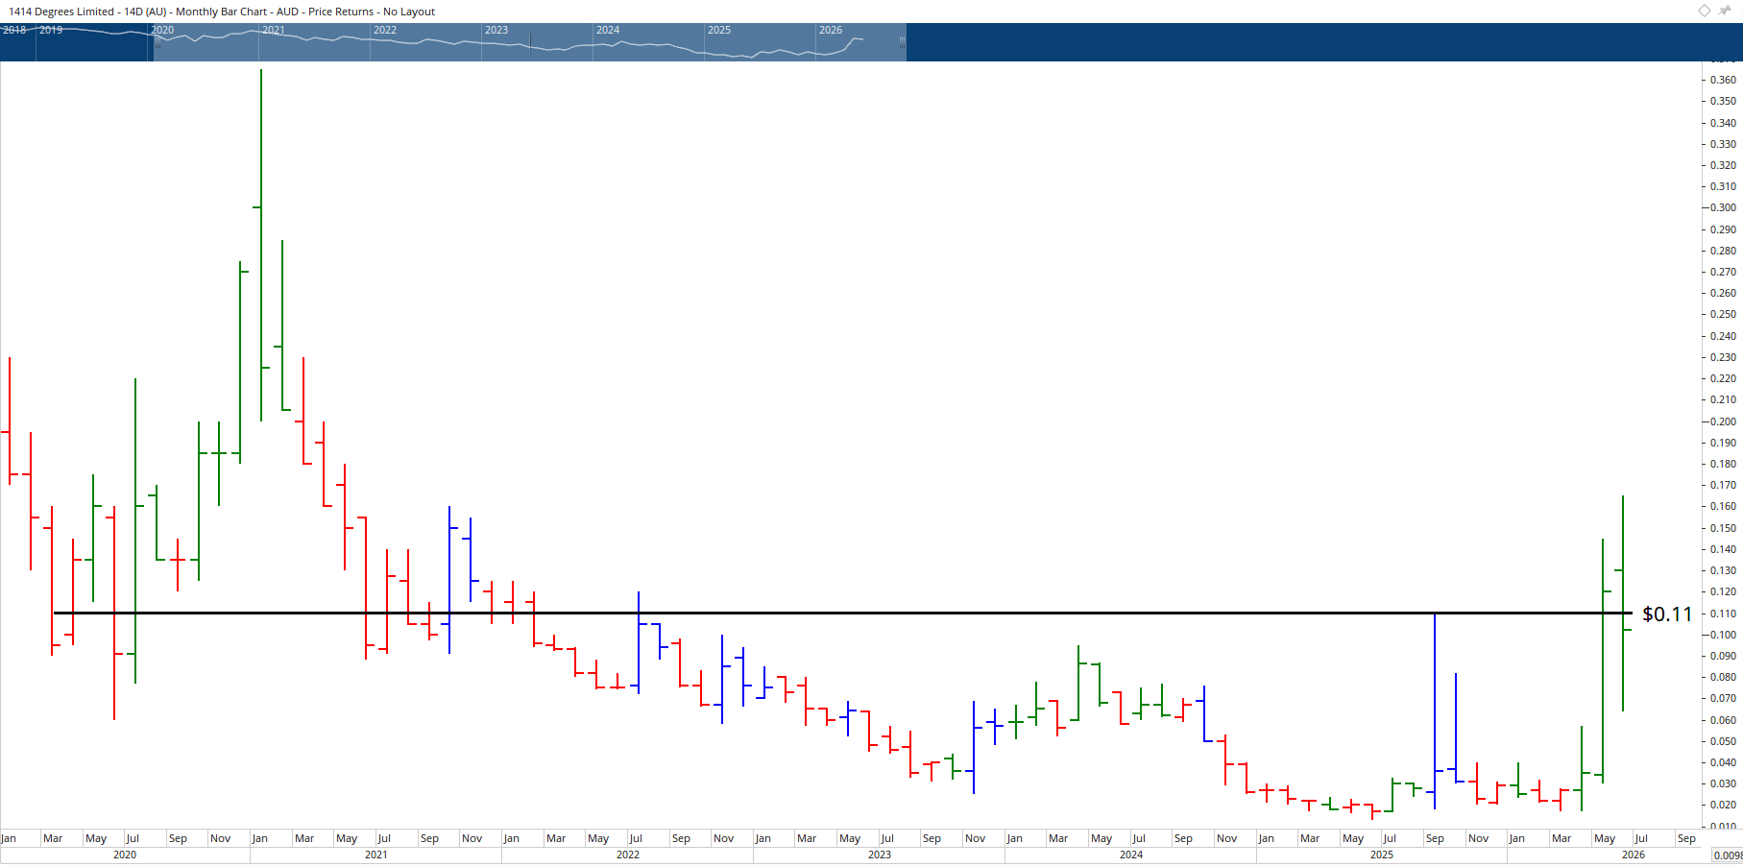1743x867 pixels.
Task: Grab the left range handle in overview strip
Action: click(x=157, y=42)
